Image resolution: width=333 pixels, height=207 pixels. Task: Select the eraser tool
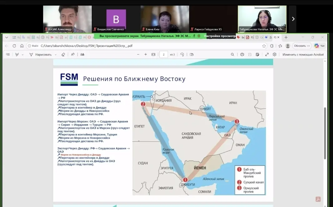[63, 54]
